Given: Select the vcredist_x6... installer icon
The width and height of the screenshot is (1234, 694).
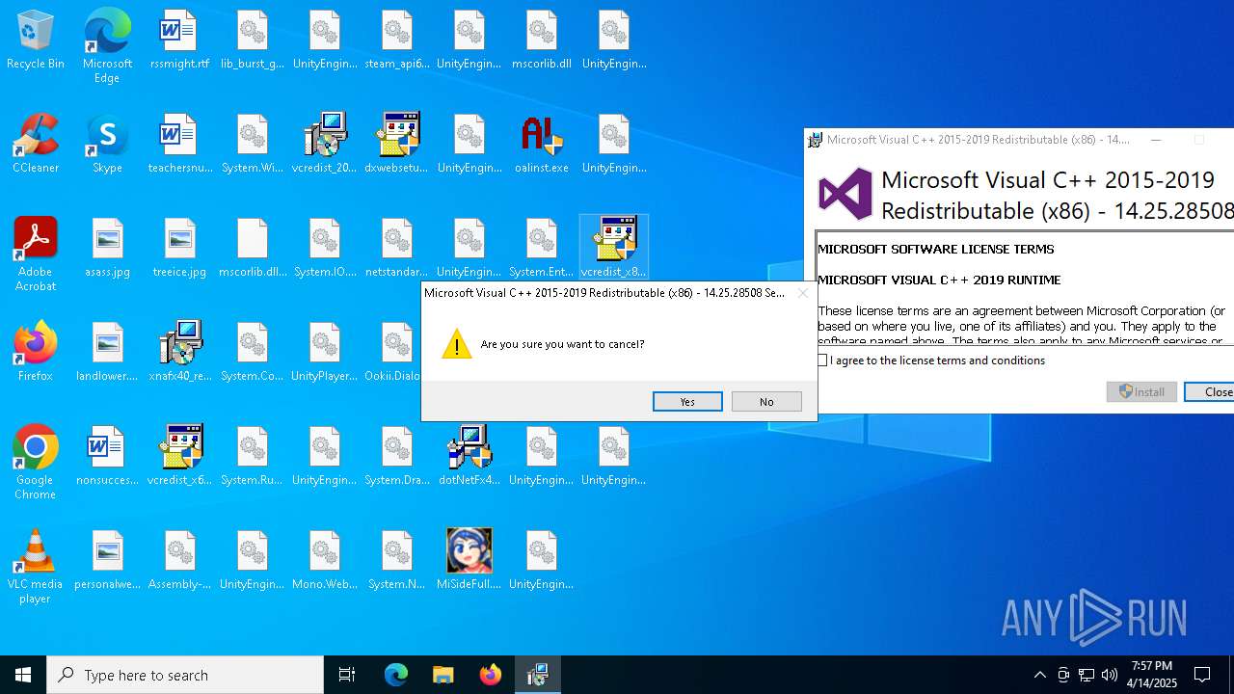Looking at the screenshot, I should [x=179, y=457].
